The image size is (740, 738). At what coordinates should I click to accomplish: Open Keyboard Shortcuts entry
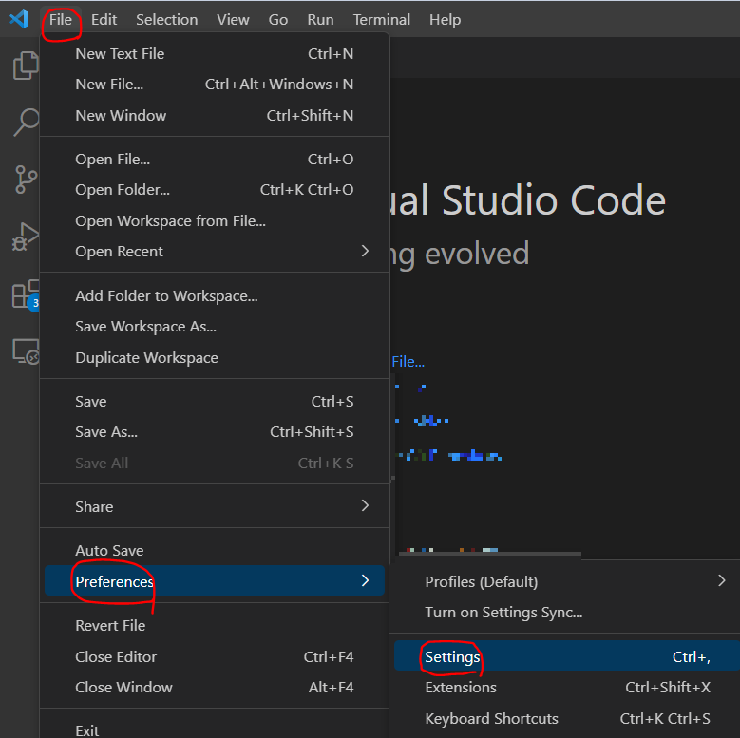point(567,719)
